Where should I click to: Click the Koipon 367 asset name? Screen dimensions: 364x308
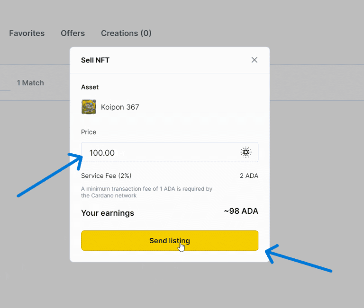[120, 107]
